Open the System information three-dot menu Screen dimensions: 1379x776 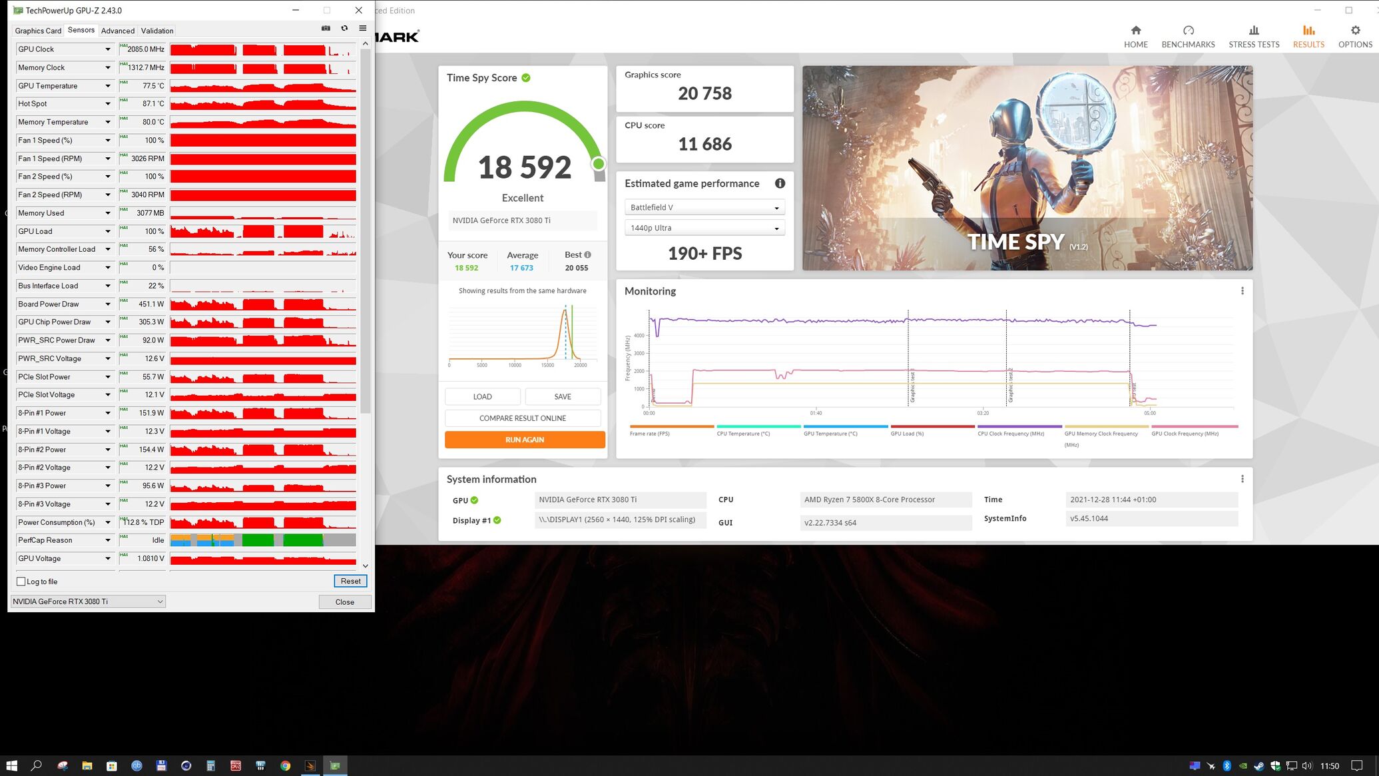pyautogui.click(x=1242, y=479)
